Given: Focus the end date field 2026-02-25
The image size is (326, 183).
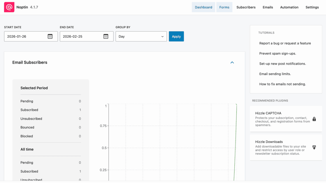Looking at the screenshot, I should pos(87,36).
